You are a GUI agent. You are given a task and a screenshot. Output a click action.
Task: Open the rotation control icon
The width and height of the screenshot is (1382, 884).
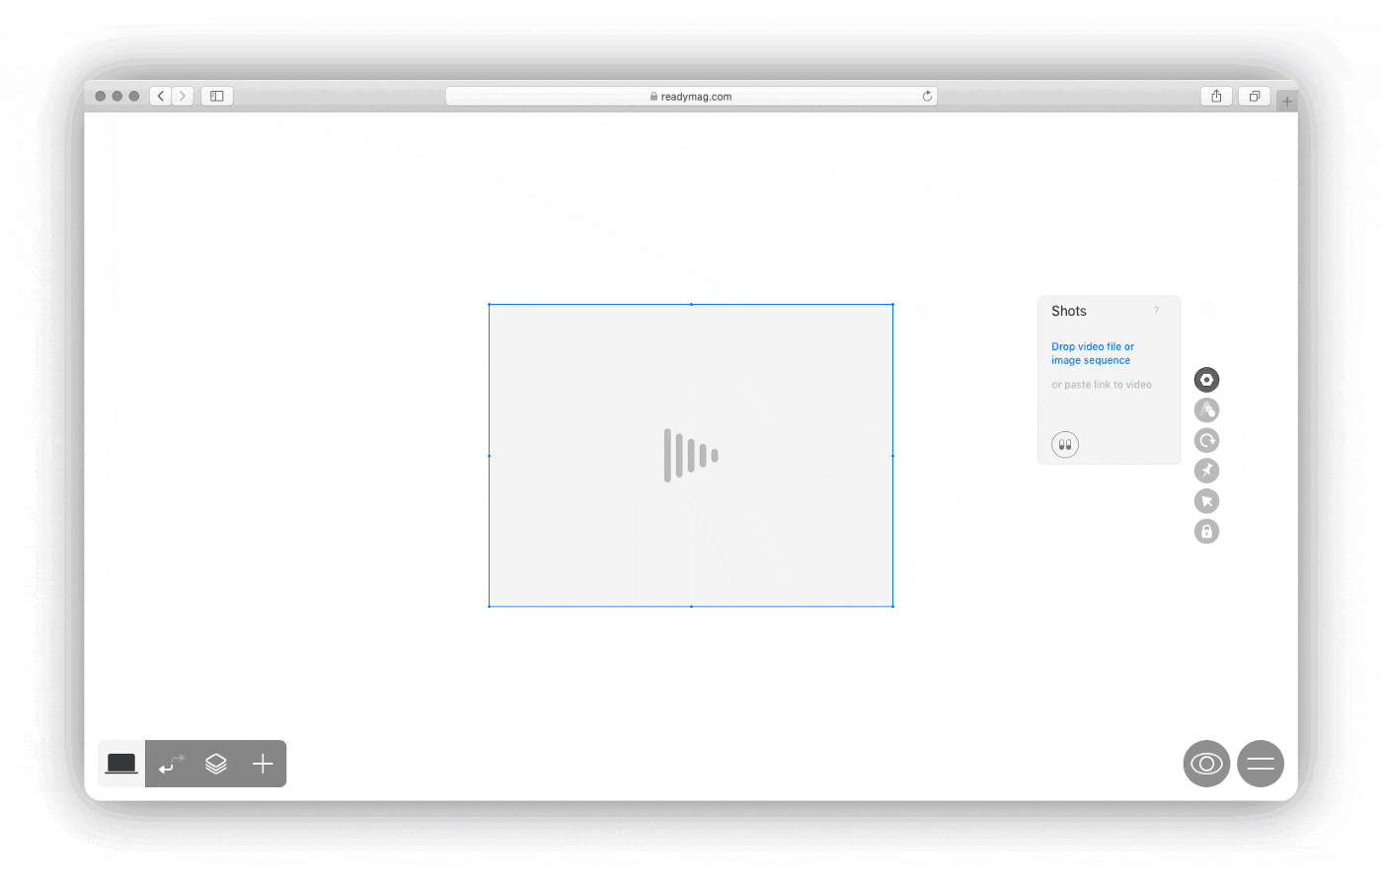pyautogui.click(x=1206, y=440)
